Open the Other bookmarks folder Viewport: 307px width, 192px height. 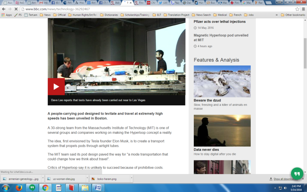(x=293, y=15)
